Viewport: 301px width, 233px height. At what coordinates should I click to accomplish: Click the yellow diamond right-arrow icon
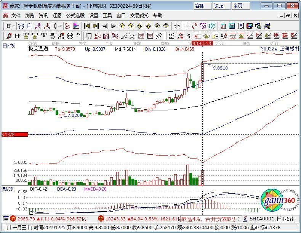pyautogui.click(x=131, y=26)
